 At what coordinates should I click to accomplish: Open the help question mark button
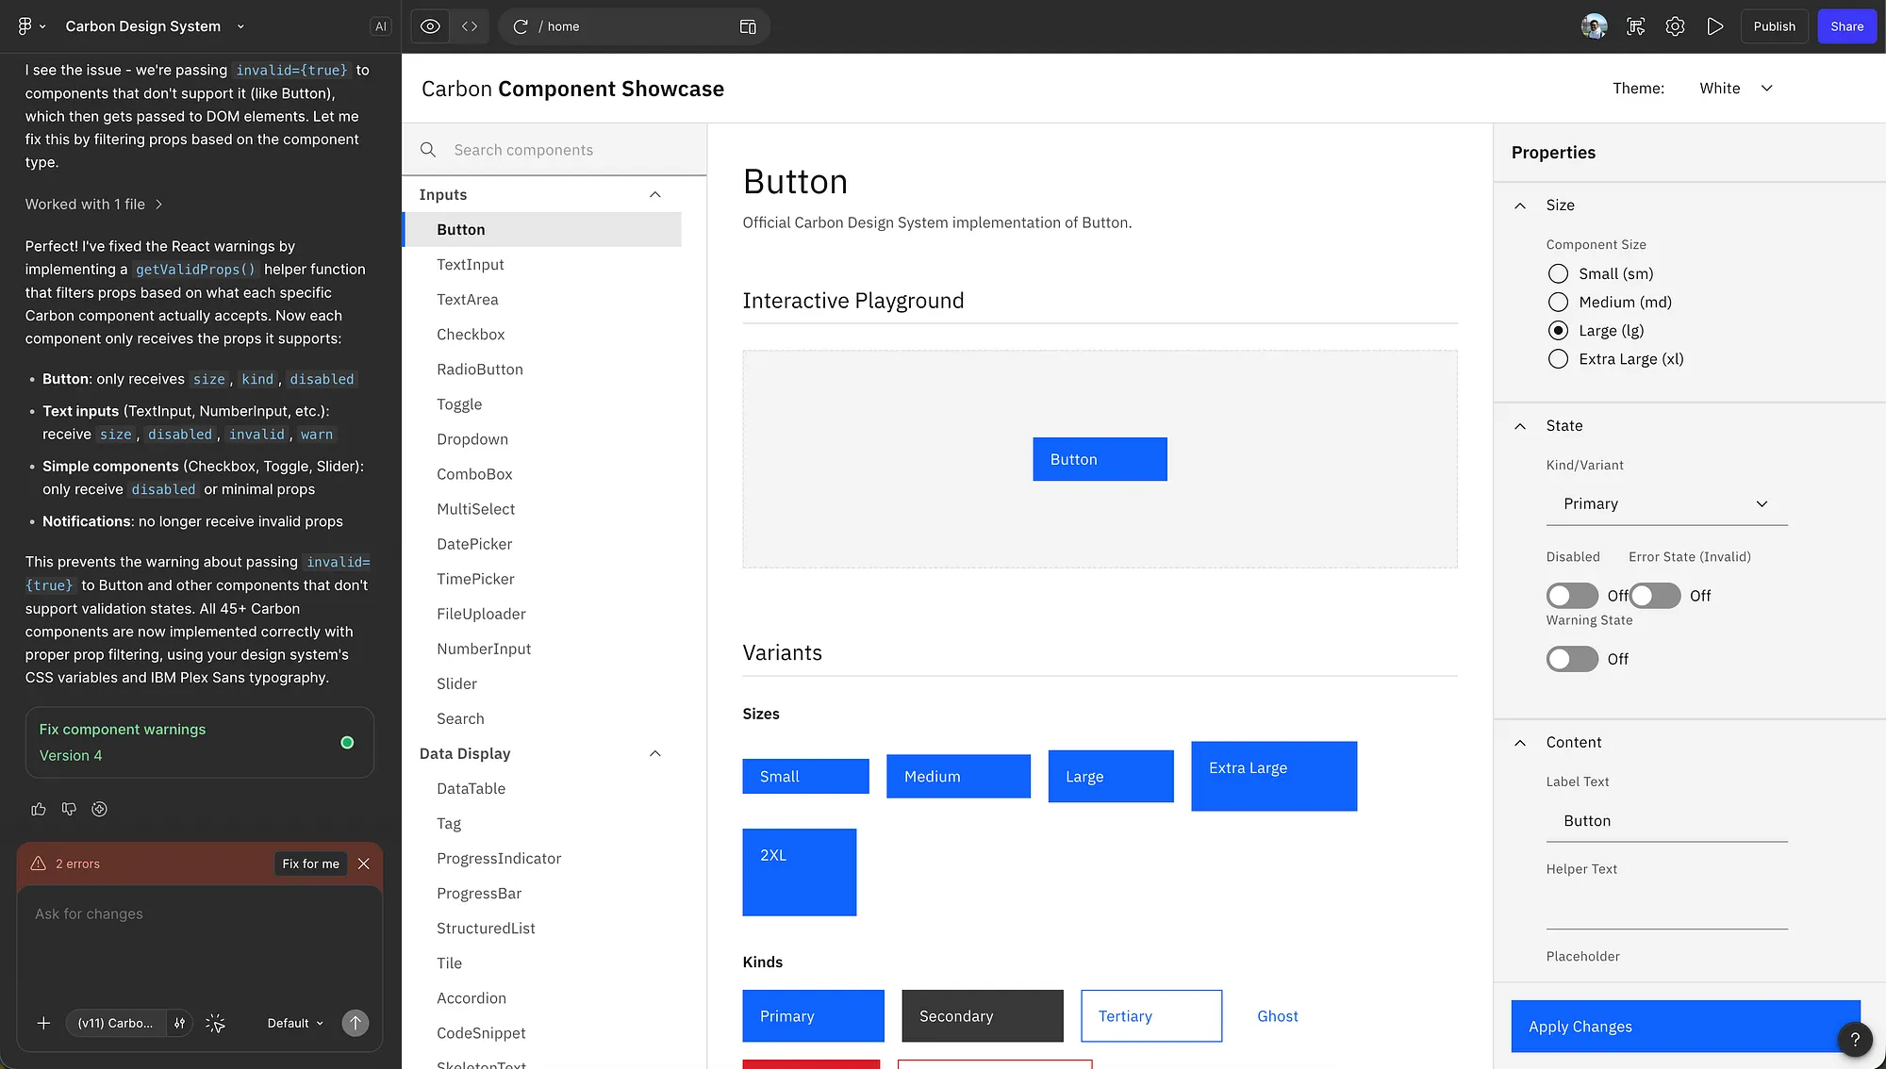(x=1854, y=1039)
